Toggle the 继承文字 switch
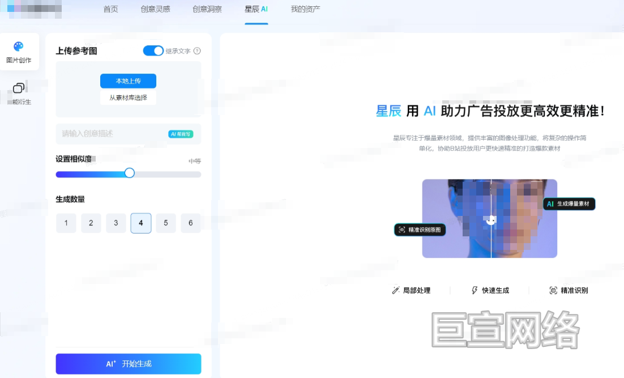624x378 pixels. click(153, 51)
